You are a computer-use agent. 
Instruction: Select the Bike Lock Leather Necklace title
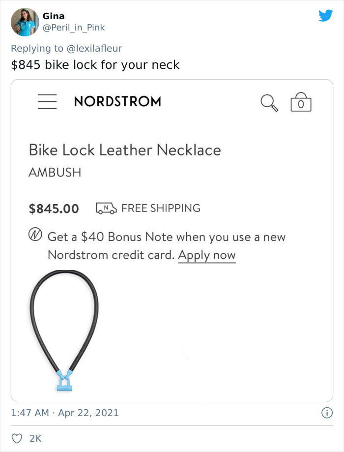click(124, 150)
